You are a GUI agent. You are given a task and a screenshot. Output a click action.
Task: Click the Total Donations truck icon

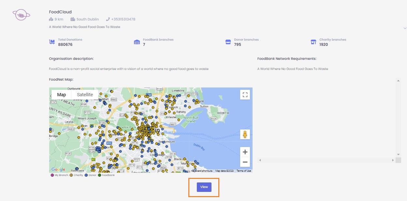52,42
